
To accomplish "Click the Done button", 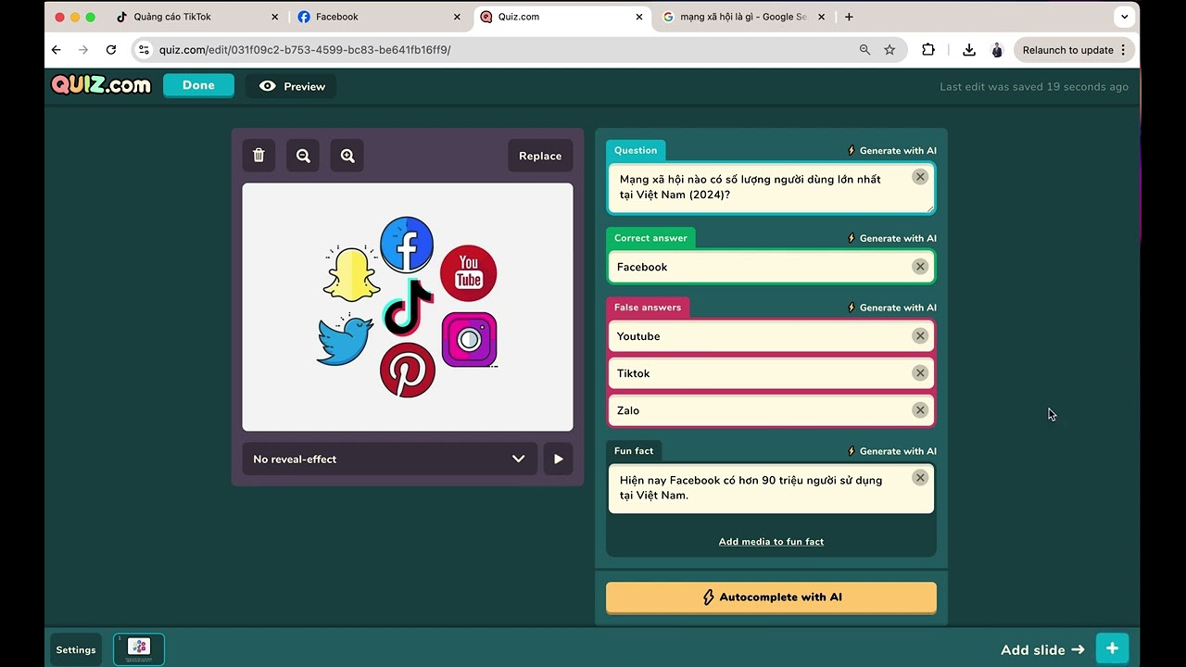I will tap(198, 85).
